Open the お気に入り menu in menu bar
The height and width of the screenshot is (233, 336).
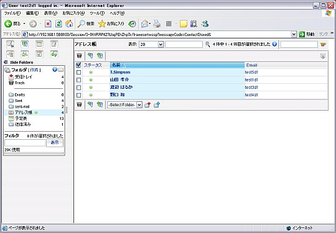point(73,13)
